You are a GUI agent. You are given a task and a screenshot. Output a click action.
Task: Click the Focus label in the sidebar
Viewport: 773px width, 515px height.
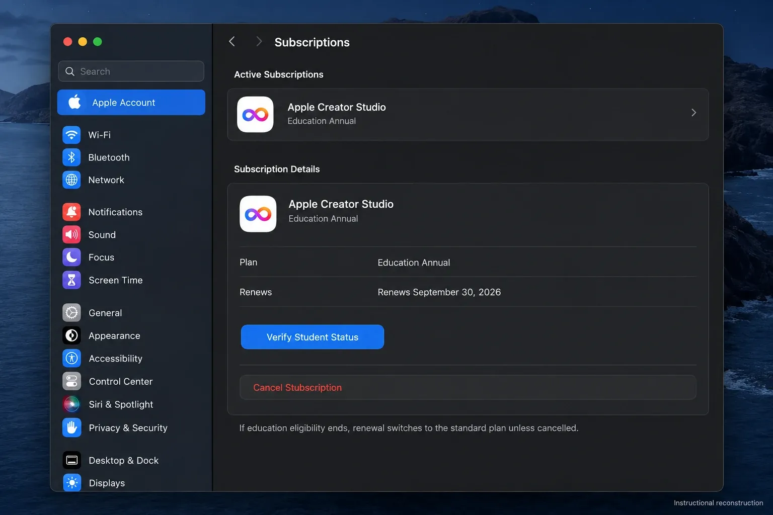click(101, 257)
